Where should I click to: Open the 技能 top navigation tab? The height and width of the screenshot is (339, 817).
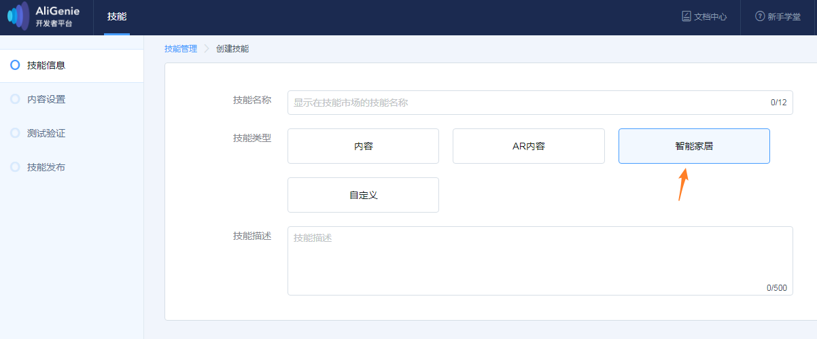117,16
